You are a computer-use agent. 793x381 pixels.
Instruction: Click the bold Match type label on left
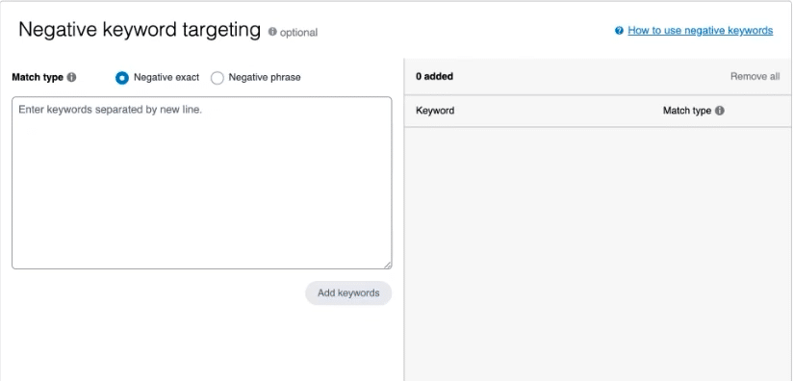[38, 77]
